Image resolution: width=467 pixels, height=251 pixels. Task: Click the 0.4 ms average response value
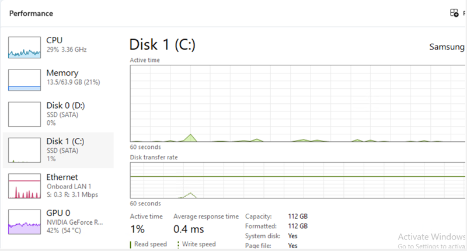pyautogui.click(x=189, y=229)
